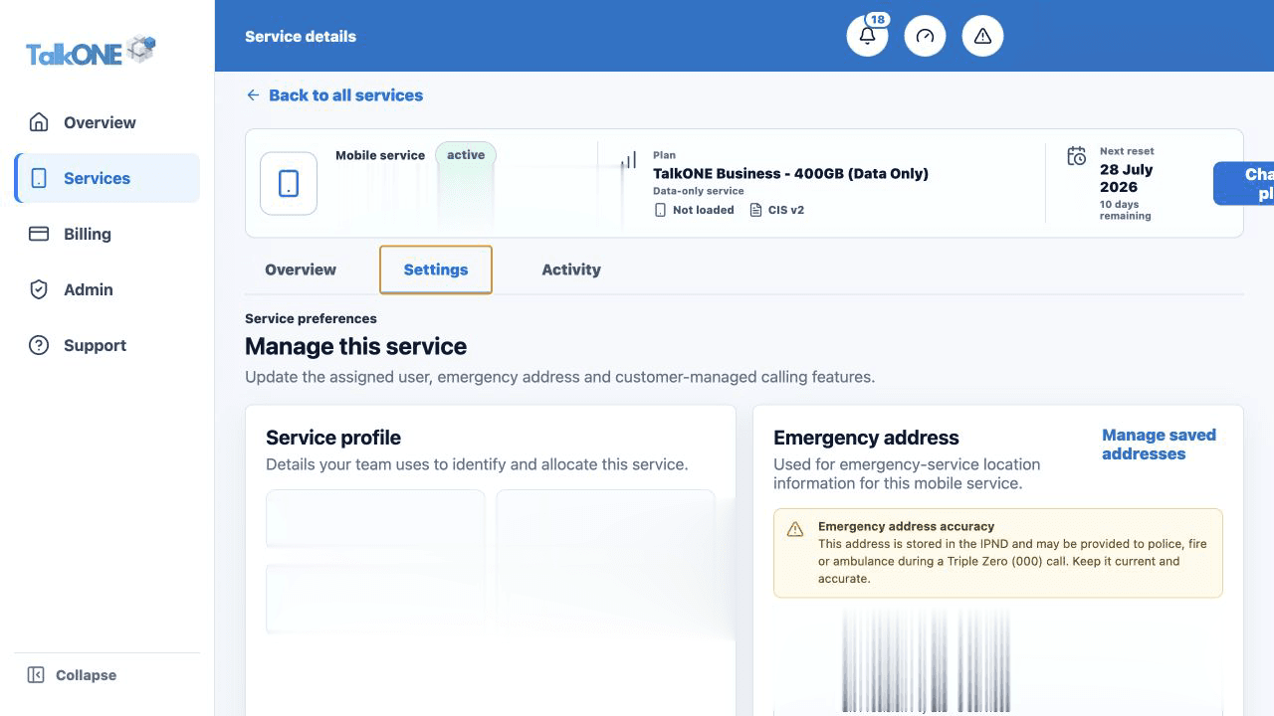
Task: Go to Overview in the sidebar
Action: [107, 122]
